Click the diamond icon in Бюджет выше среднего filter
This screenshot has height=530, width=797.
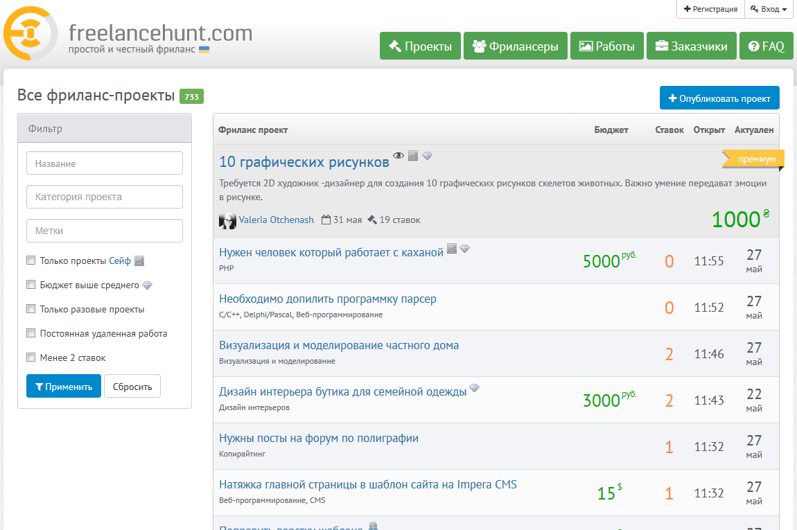coord(147,285)
